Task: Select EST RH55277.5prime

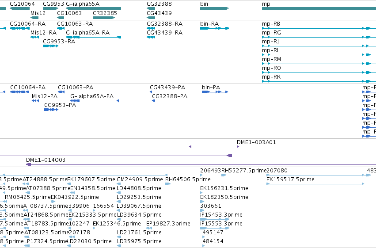Action: point(244,171)
